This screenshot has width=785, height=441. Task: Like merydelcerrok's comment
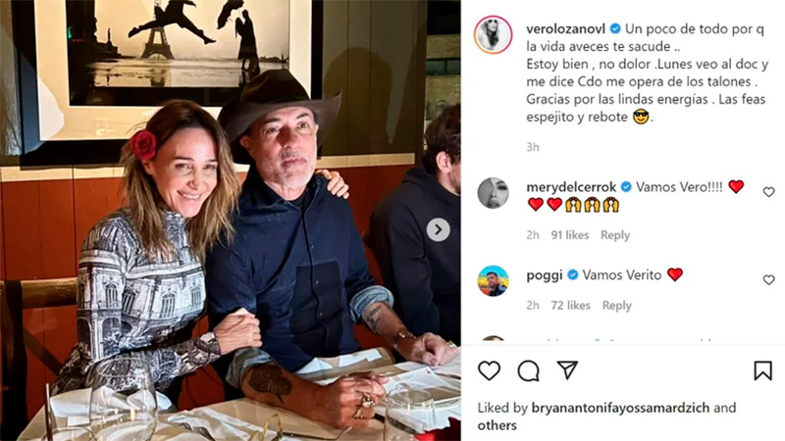[x=768, y=192]
